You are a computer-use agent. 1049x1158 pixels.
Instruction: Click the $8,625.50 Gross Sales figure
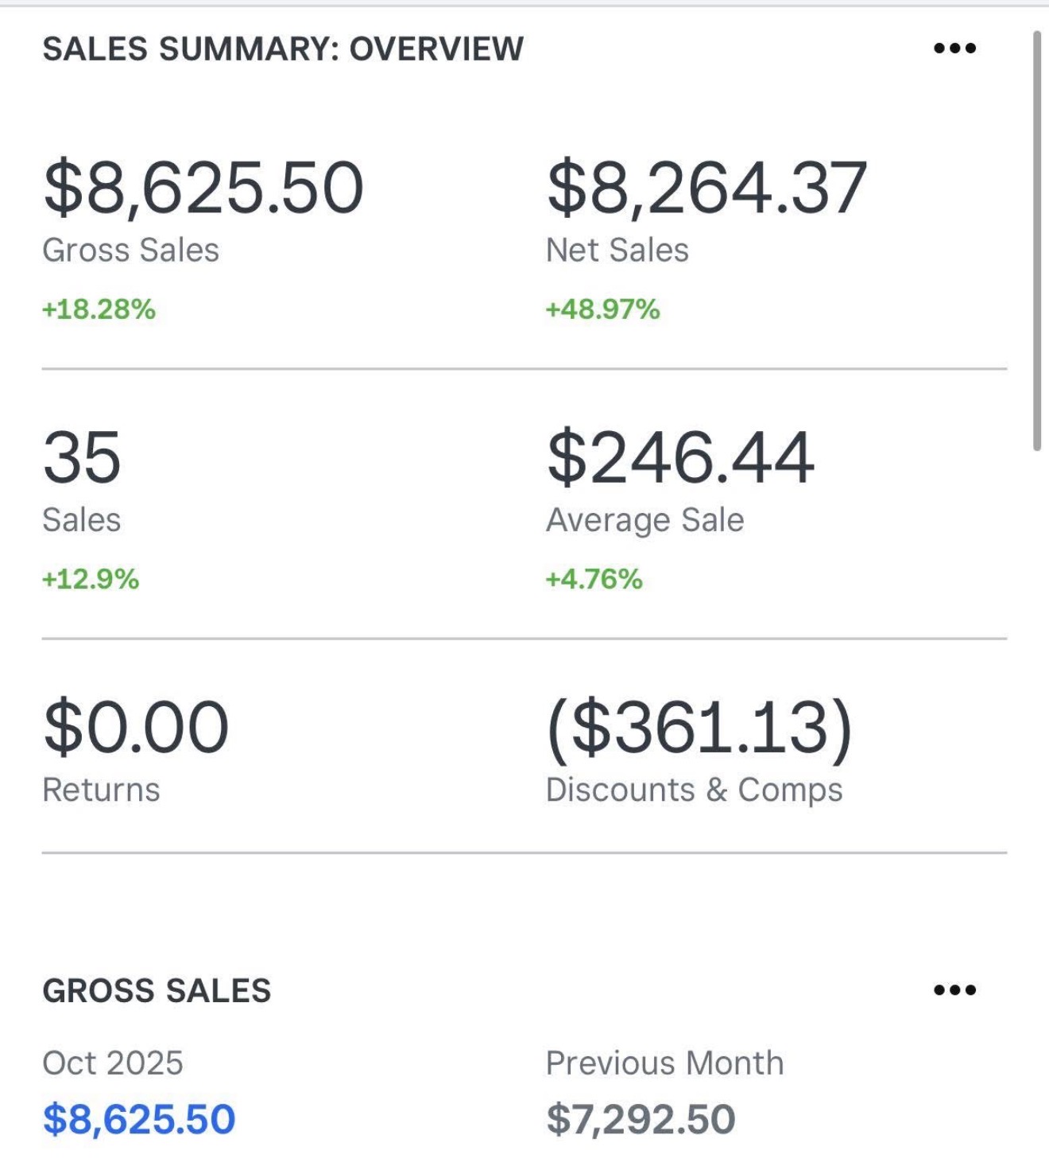point(203,188)
